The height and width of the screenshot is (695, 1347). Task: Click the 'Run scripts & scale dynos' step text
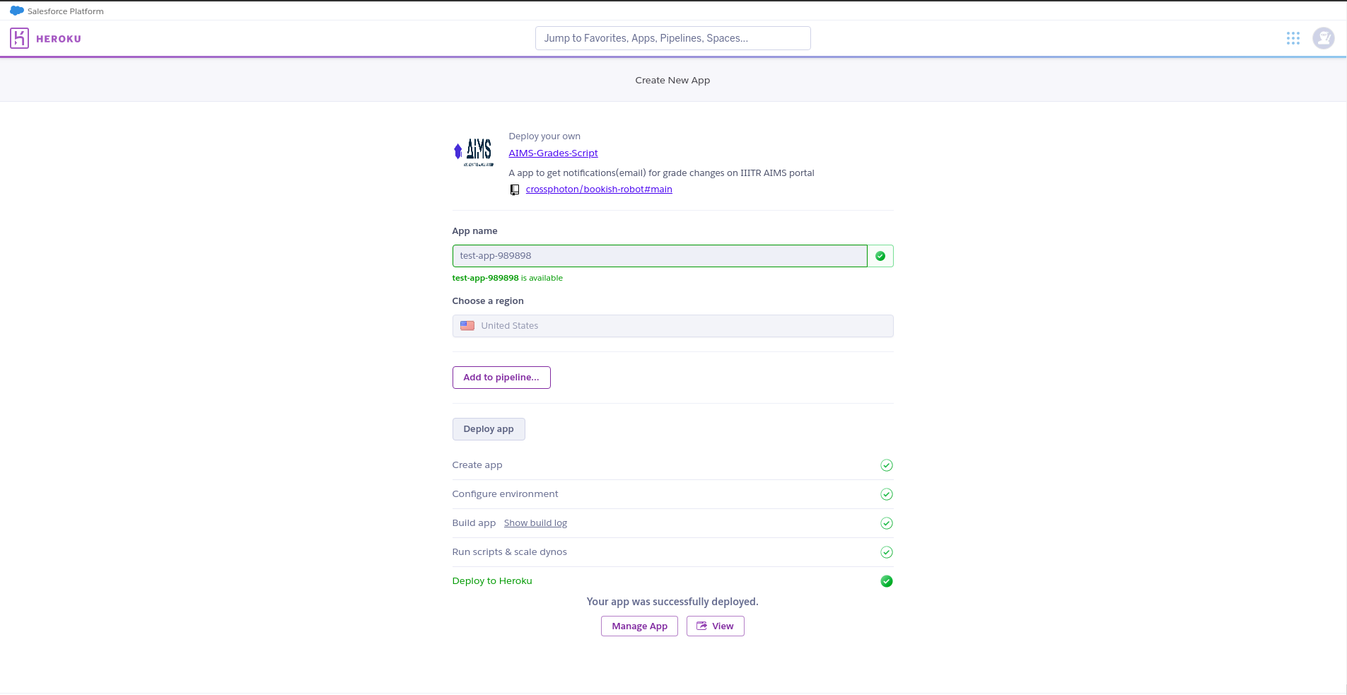[x=509, y=552]
